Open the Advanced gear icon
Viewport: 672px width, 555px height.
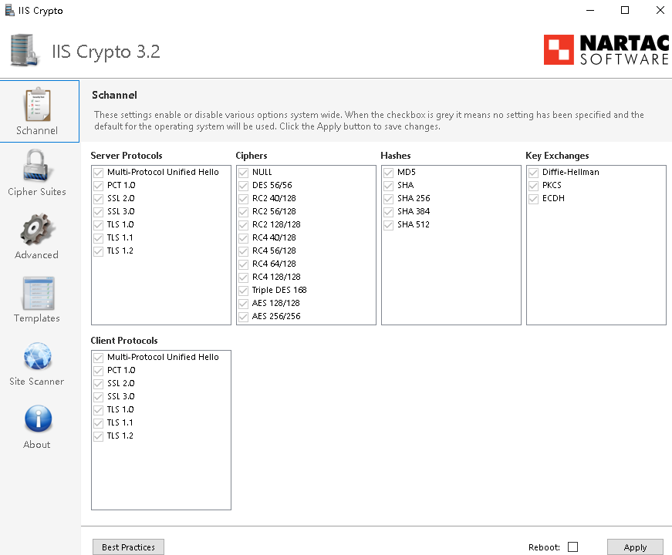(37, 229)
